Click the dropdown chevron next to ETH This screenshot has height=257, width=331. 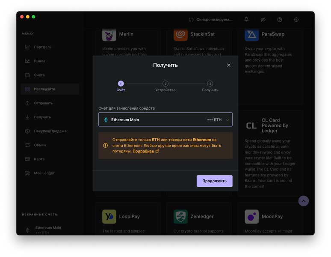coord(228,120)
